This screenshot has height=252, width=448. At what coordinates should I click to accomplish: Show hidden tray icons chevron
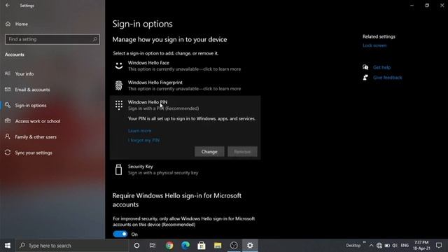point(371,246)
